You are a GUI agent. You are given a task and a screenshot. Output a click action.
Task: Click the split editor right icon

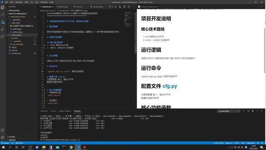(129, 7)
